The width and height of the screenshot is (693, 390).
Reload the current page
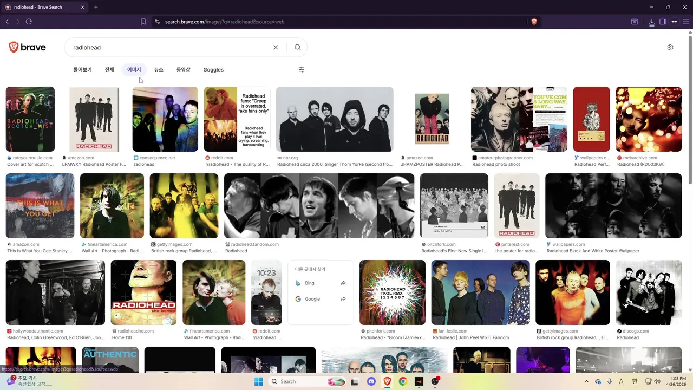point(29,22)
